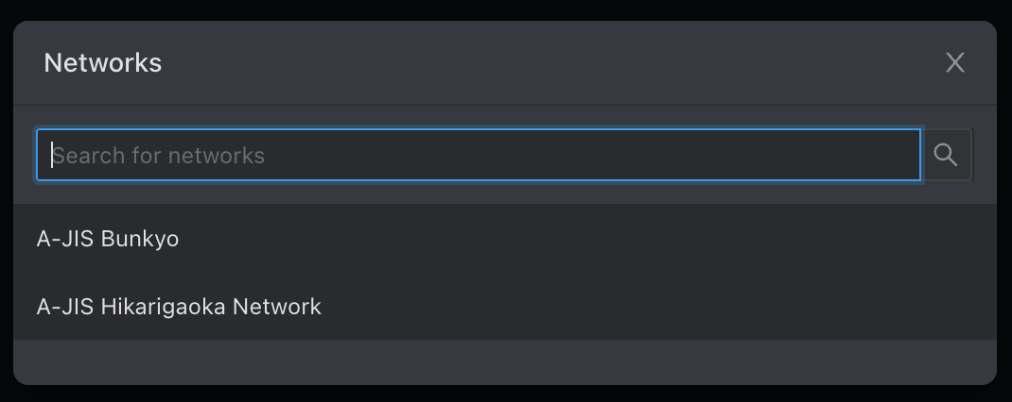Viewport: 1012px width, 402px height.
Task: Switch to the A-JIS Bunkyo network
Action: tap(108, 239)
